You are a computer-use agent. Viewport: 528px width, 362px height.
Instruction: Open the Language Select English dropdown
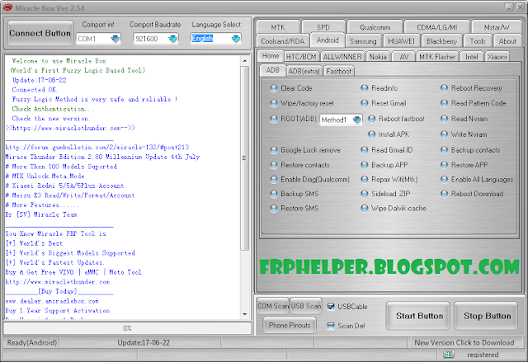point(236,39)
